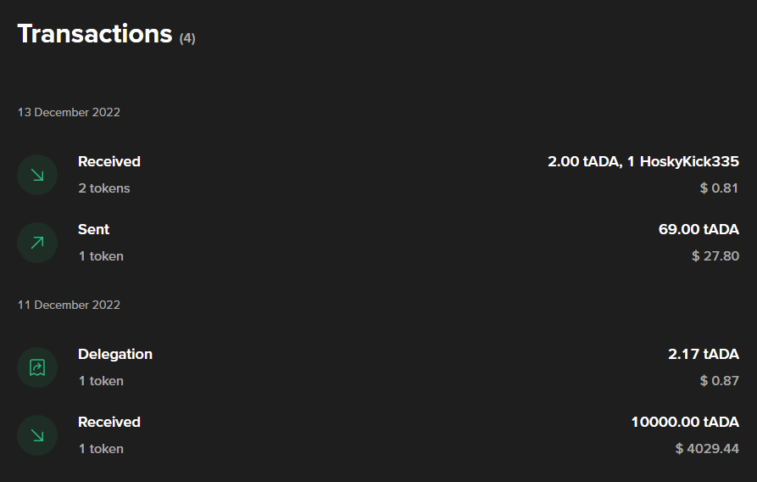Click the $ 0.81 fiat value
This screenshot has width=757, height=482.
[x=720, y=188]
